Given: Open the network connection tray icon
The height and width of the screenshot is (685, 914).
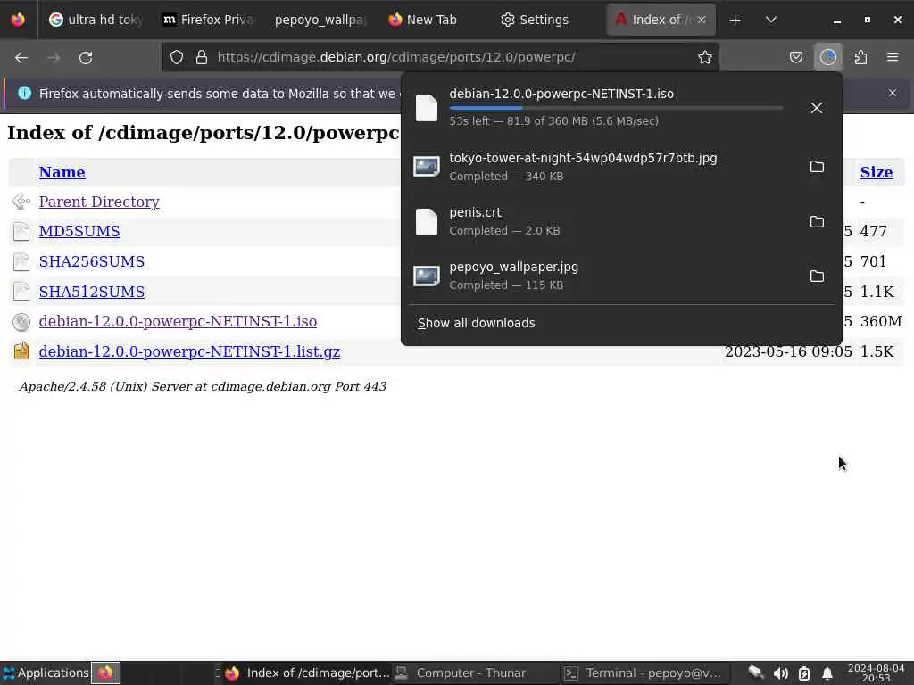Looking at the screenshot, I should [x=756, y=673].
